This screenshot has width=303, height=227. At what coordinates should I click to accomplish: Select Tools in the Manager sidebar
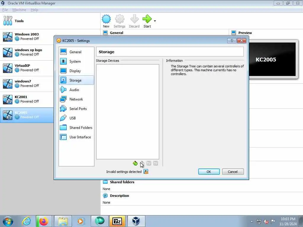50,21
